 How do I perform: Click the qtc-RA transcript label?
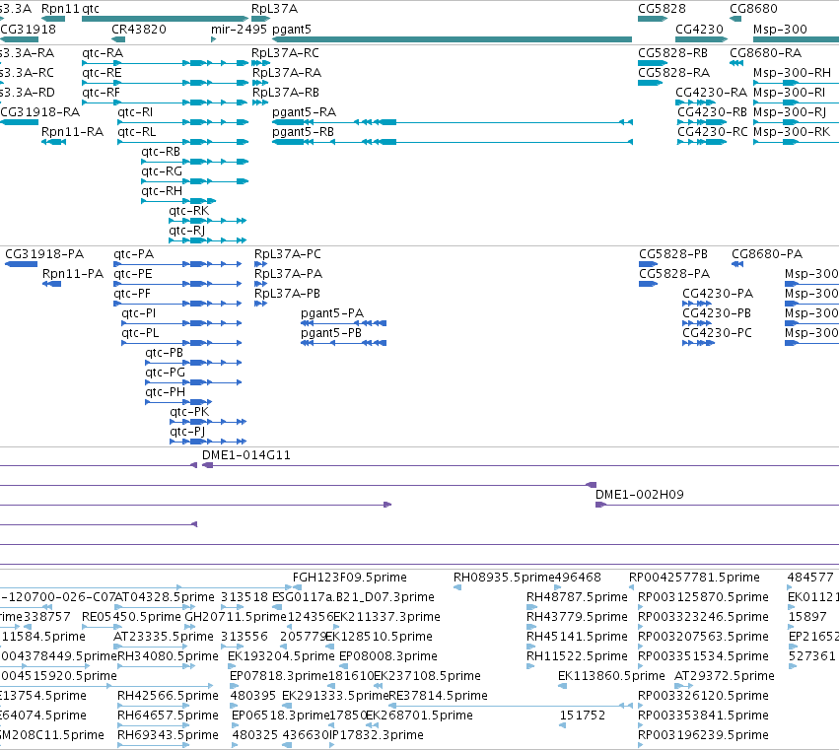[x=103, y=53]
